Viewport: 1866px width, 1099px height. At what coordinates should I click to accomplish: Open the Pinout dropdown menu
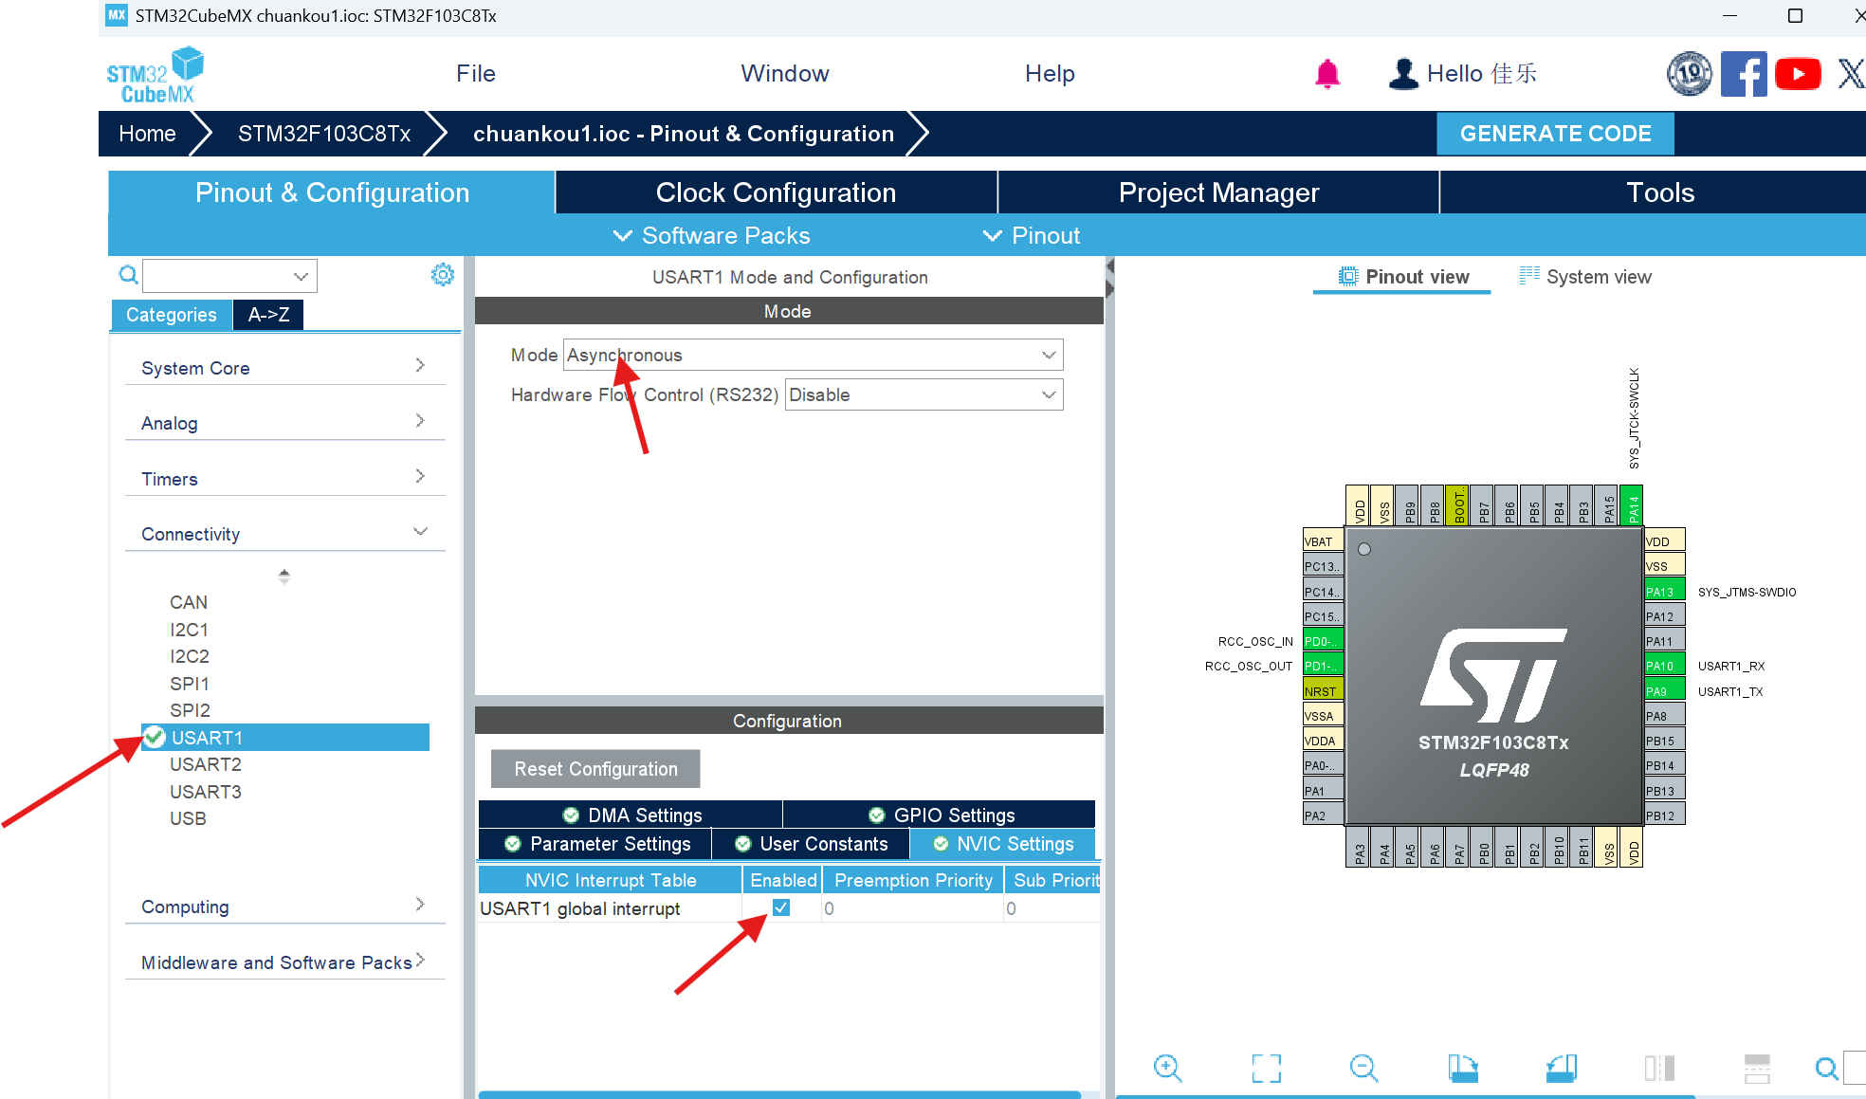click(x=1032, y=235)
